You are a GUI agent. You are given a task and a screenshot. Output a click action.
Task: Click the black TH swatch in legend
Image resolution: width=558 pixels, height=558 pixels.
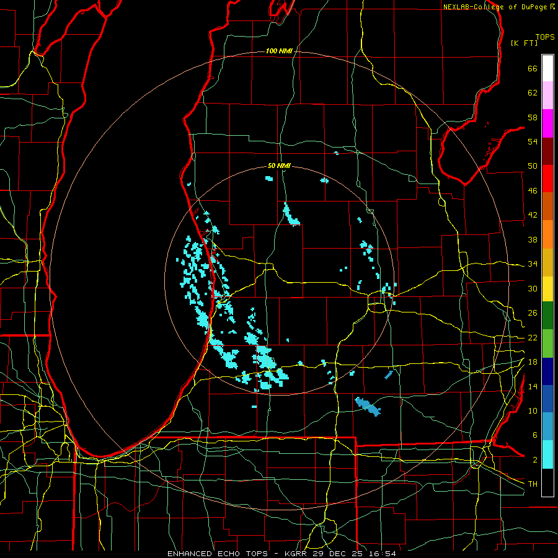coord(547,482)
